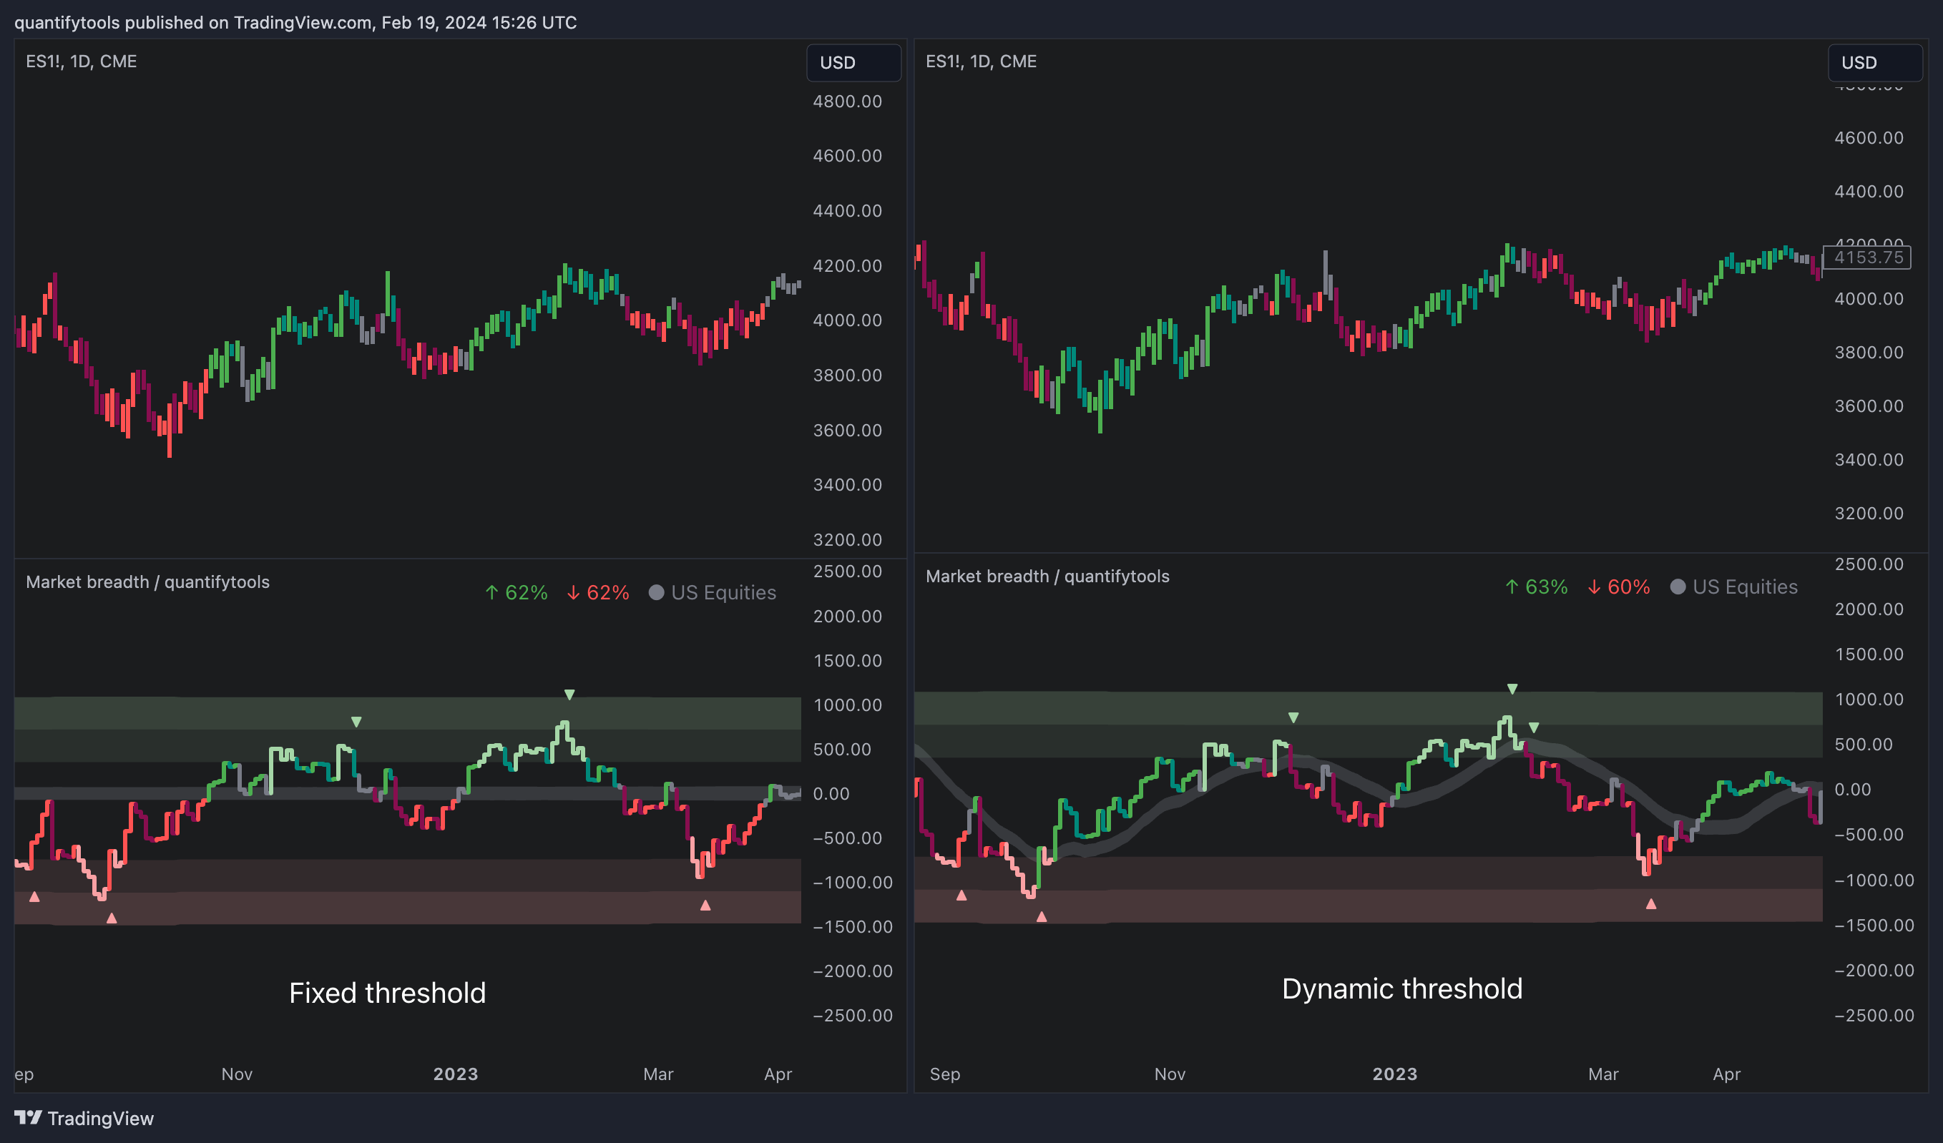Click −1500.00 on left breadth scale
Image resolution: width=1943 pixels, height=1143 pixels.
point(852,926)
